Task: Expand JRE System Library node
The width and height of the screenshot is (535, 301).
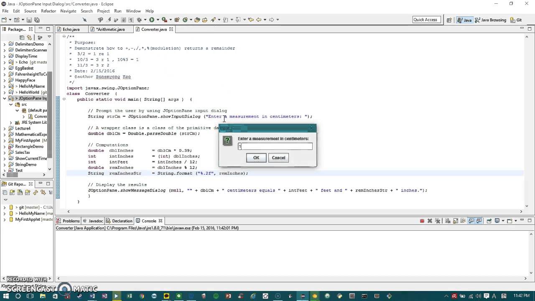Action: [11, 122]
